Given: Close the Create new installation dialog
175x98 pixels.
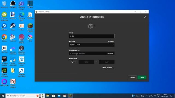Looking at the screenshot, I should click(145, 17).
